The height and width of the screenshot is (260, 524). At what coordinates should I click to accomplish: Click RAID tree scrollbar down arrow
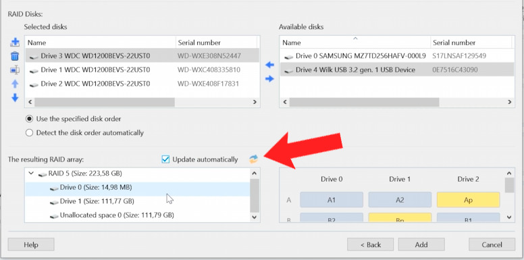click(x=255, y=217)
